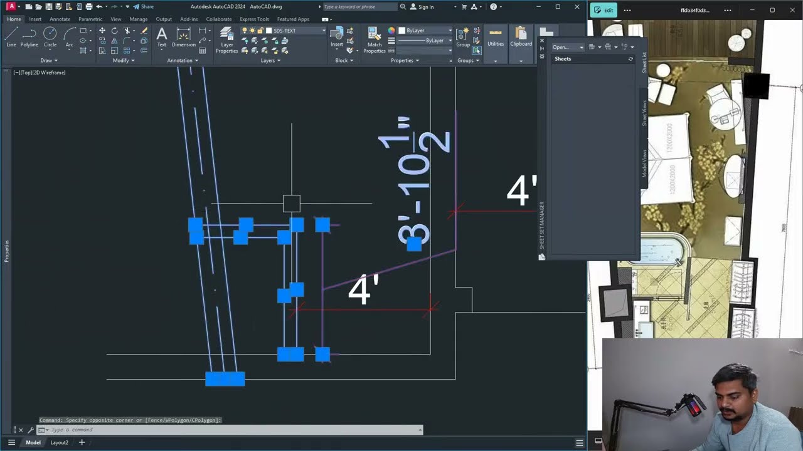This screenshot has width=803, height=451.
Task: Toggle layer lock padlock icon
Action: 259,31
